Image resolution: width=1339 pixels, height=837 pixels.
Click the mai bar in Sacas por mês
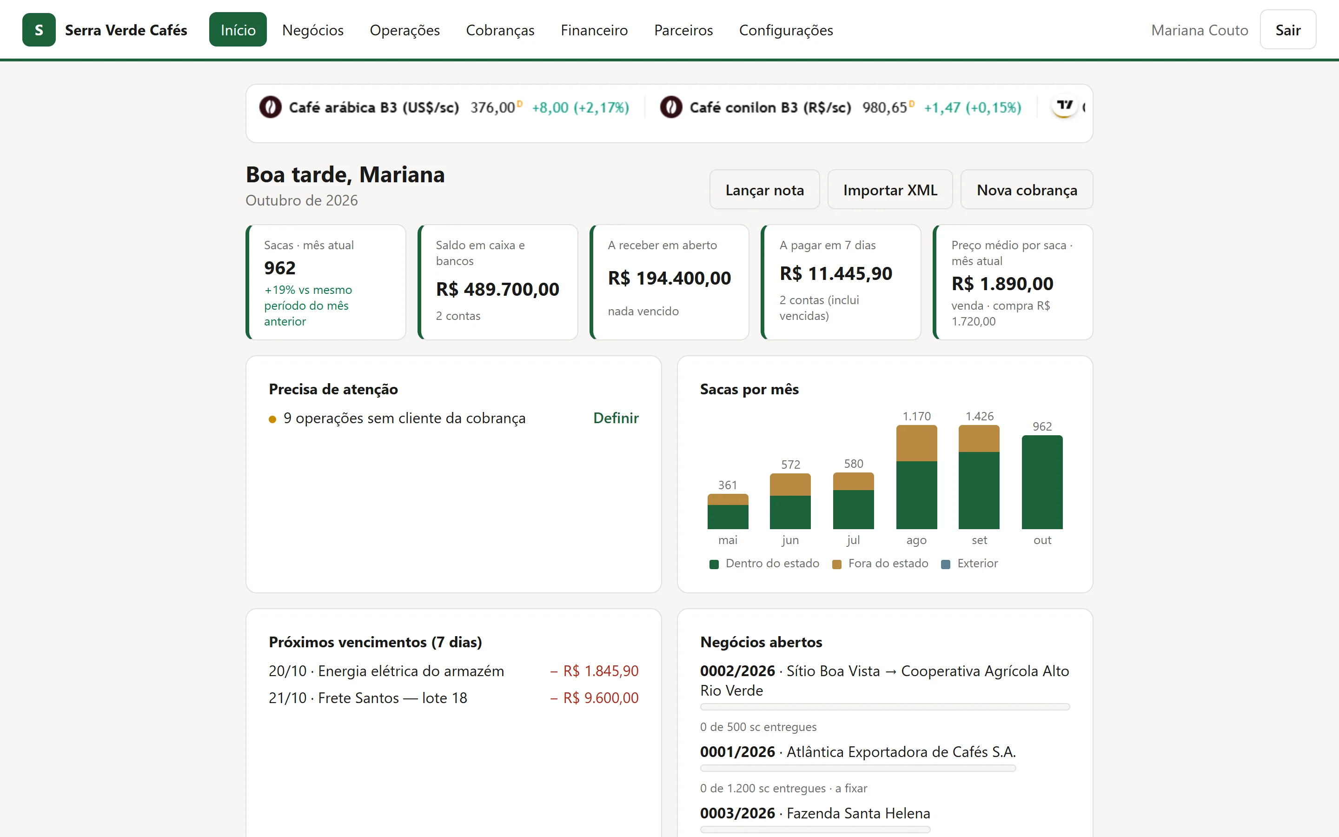click(x=728, y=511)
